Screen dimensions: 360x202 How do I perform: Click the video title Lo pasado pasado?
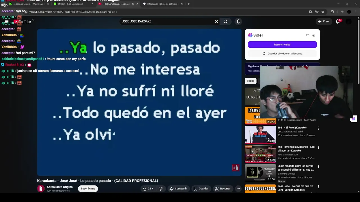(x=98, y=181)
